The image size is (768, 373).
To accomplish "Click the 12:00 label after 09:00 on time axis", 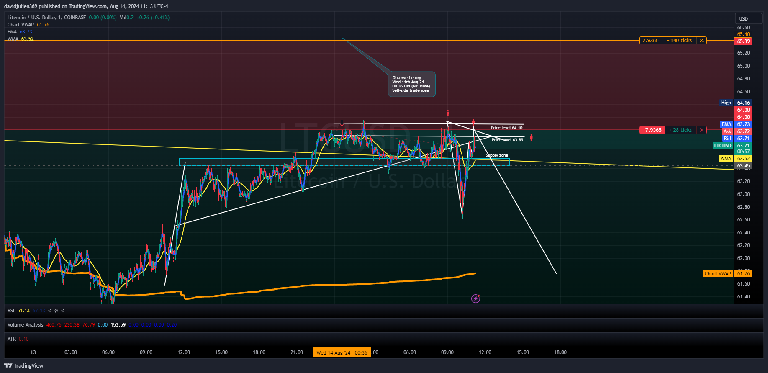I will [485, 352].
